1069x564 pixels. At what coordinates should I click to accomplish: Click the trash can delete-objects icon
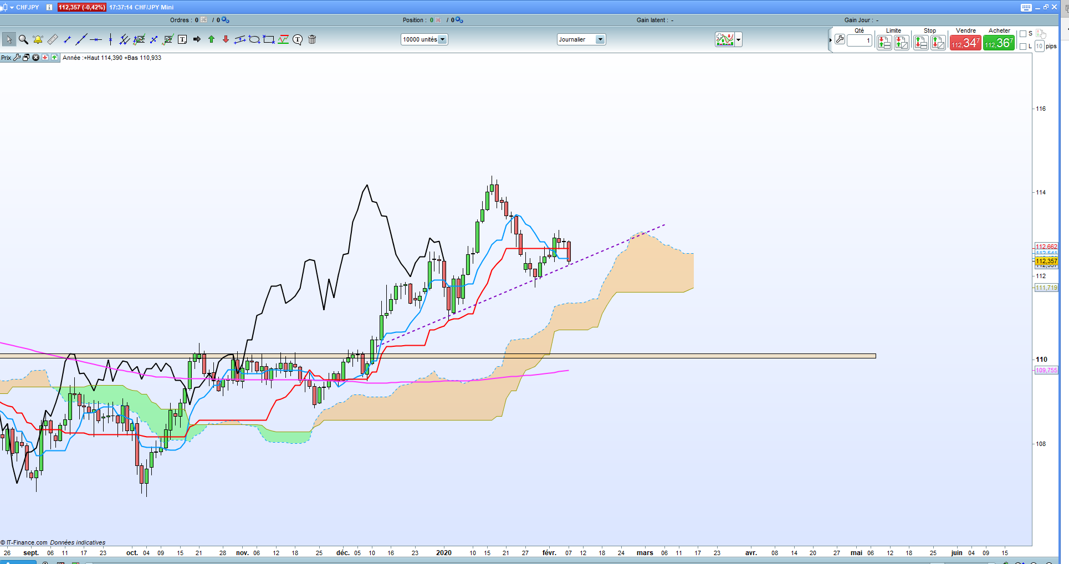click(x=312, y=39)
